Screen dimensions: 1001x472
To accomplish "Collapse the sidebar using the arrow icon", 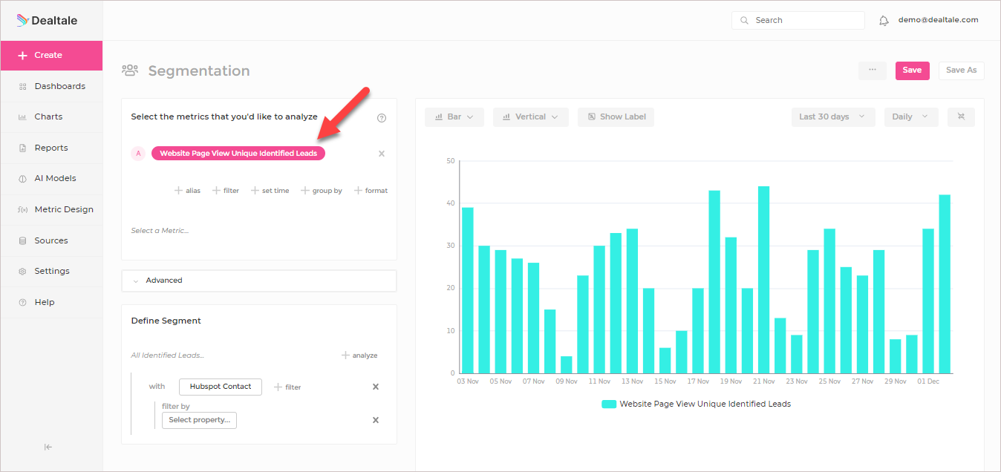I will [x=48, y=447].
